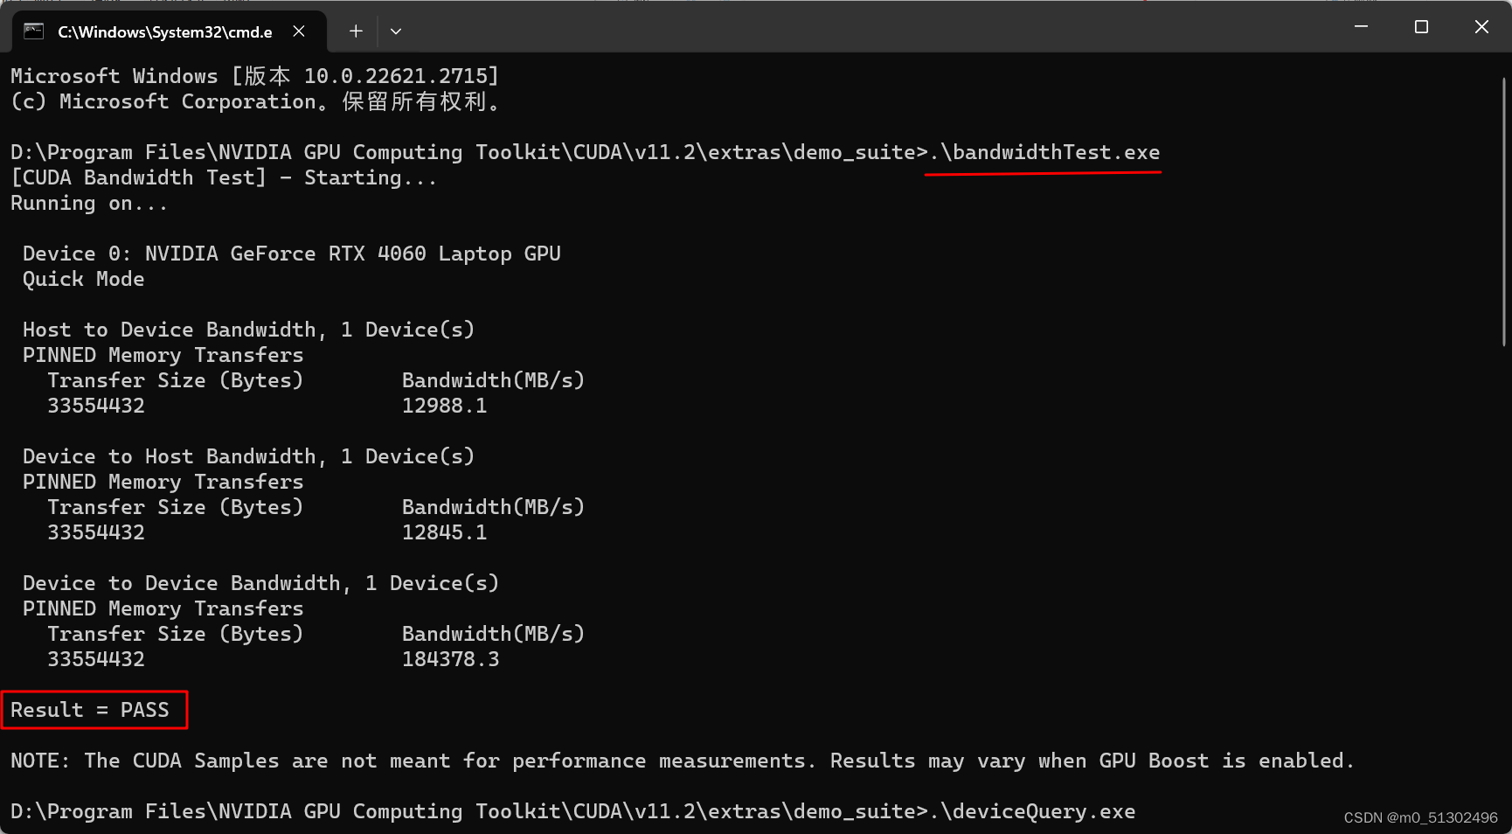The image size is (1512, 834).
Task: Click the PINNED Memory Transfers label
Action: tap(162, 354)
